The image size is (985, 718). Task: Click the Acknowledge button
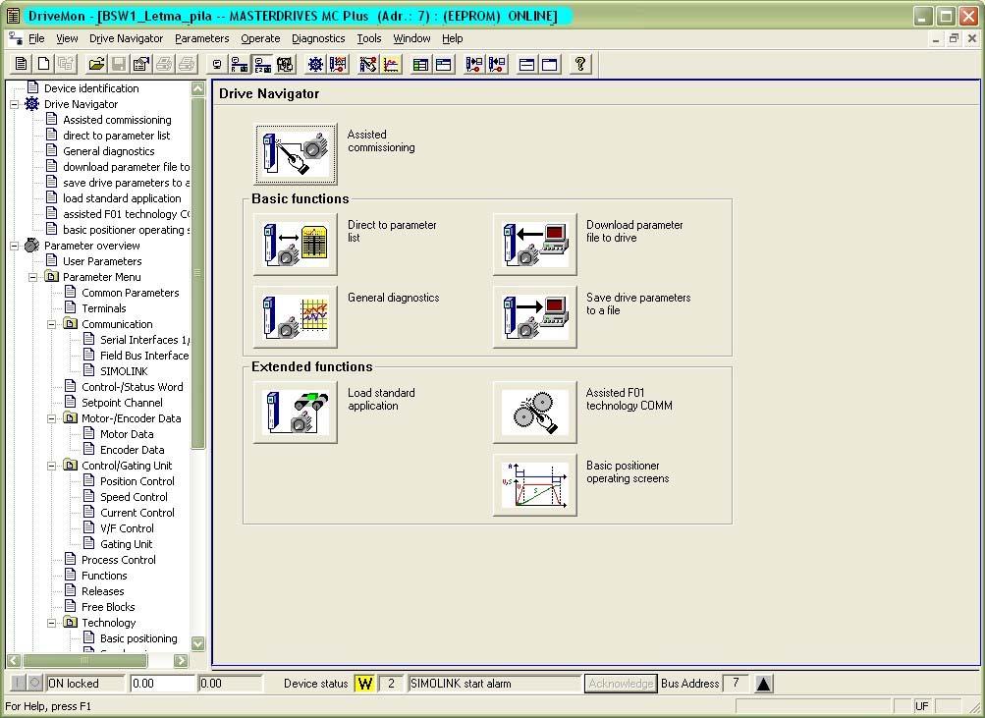[x=621, y=684]
